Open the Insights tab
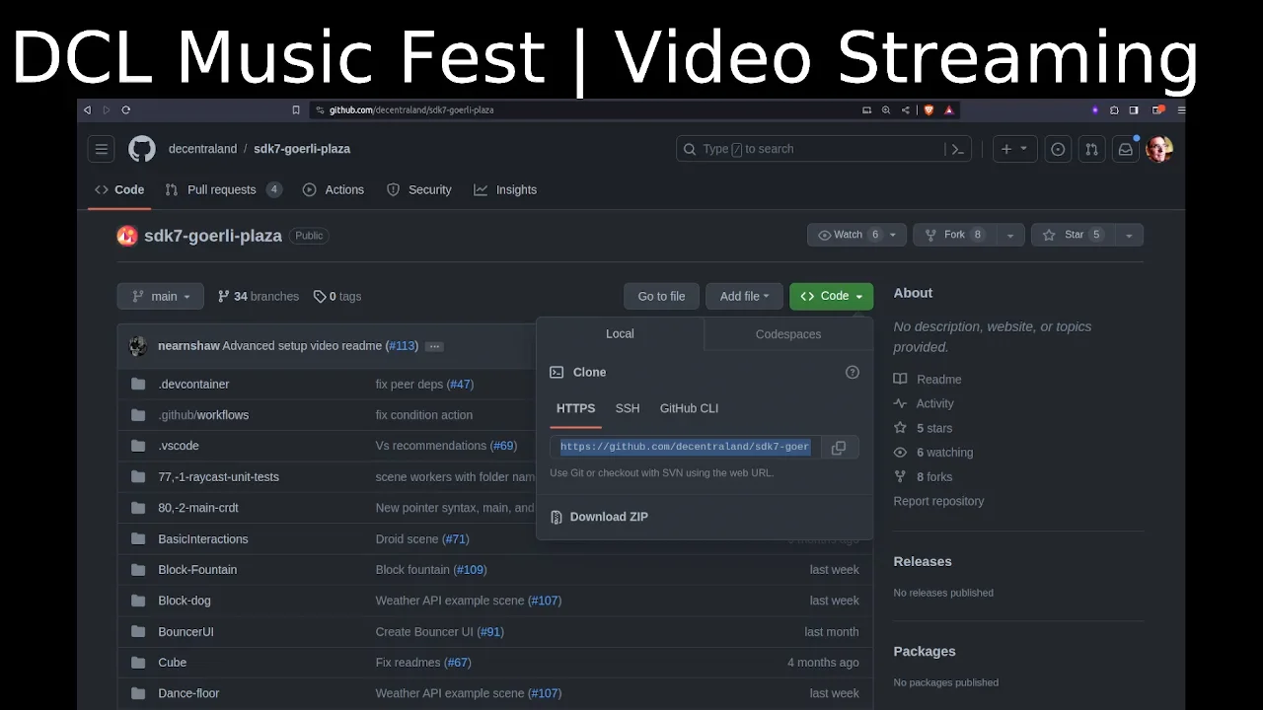The height and width of the screenshot is (710, 1263). pos(505,189)
